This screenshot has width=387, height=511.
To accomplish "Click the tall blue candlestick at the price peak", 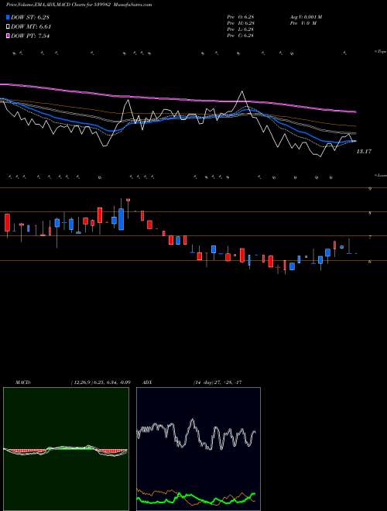I will (x=122, y=219).
